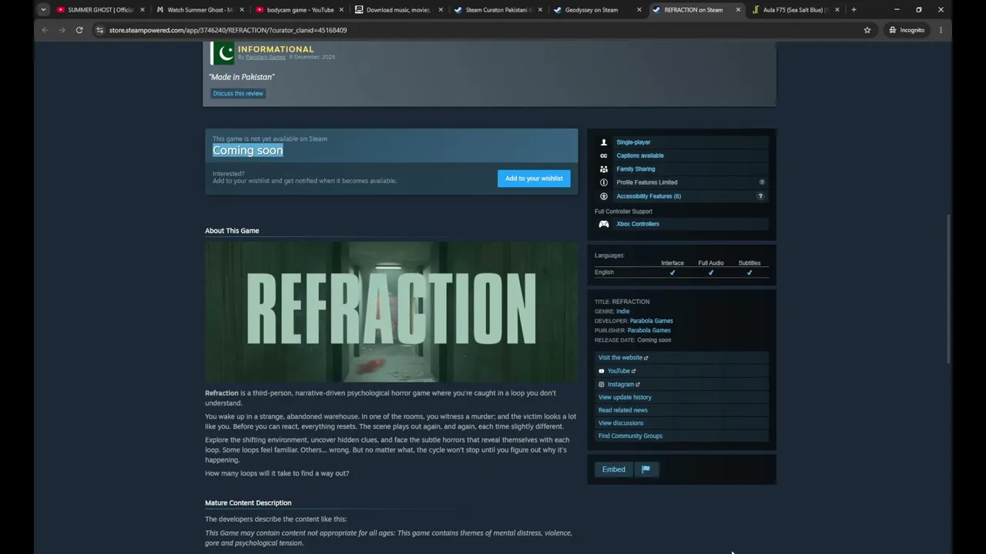This screenshot has height=554, width=986.
Task: Open help for Accessibility Features question mark
Action: click(760, 196)
